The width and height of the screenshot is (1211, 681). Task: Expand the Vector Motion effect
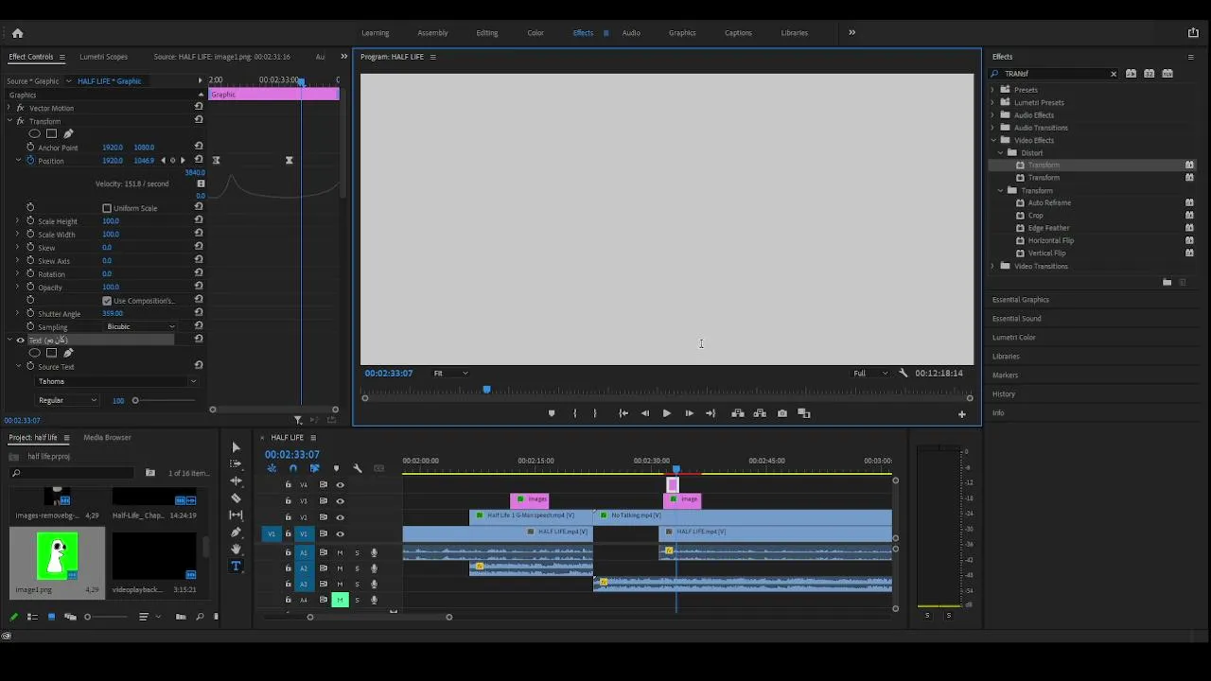pos(9,108)
